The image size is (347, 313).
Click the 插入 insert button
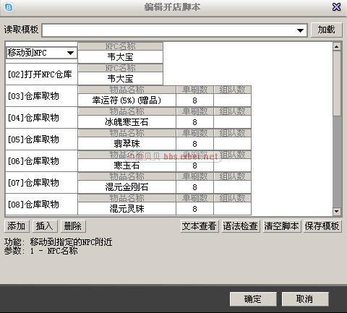(x=45, y=226)
